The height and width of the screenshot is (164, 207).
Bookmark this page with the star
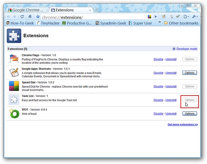click(38, 16)
